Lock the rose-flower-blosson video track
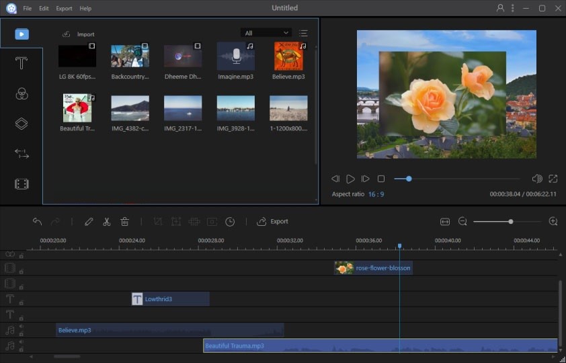The height and width of the screenshot is (363, 566). (22, 272)
